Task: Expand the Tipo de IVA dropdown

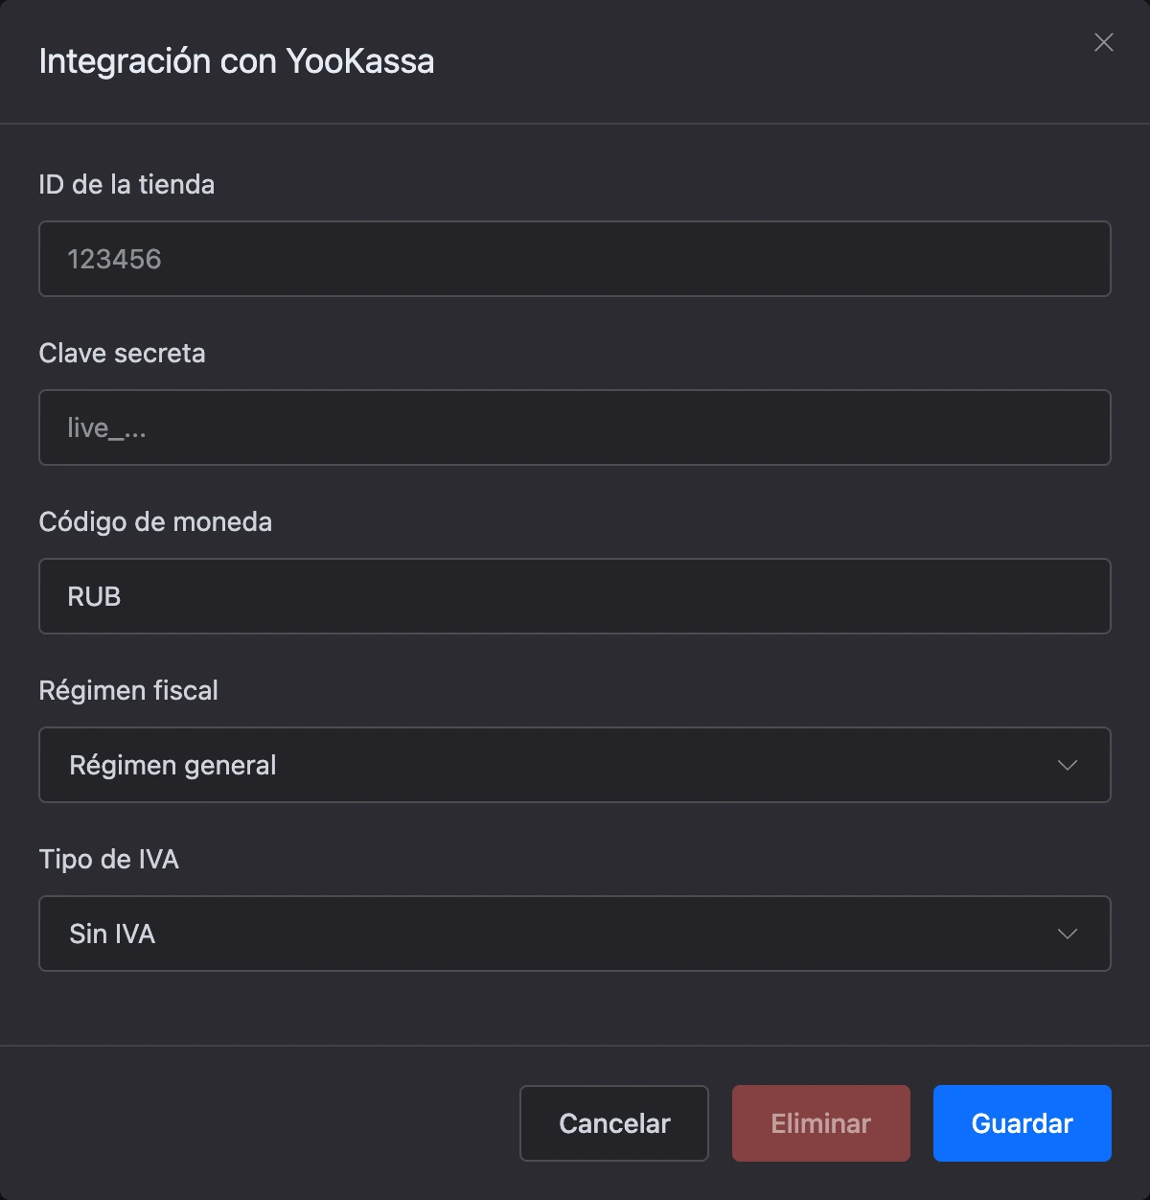Action: pos(575,934)
